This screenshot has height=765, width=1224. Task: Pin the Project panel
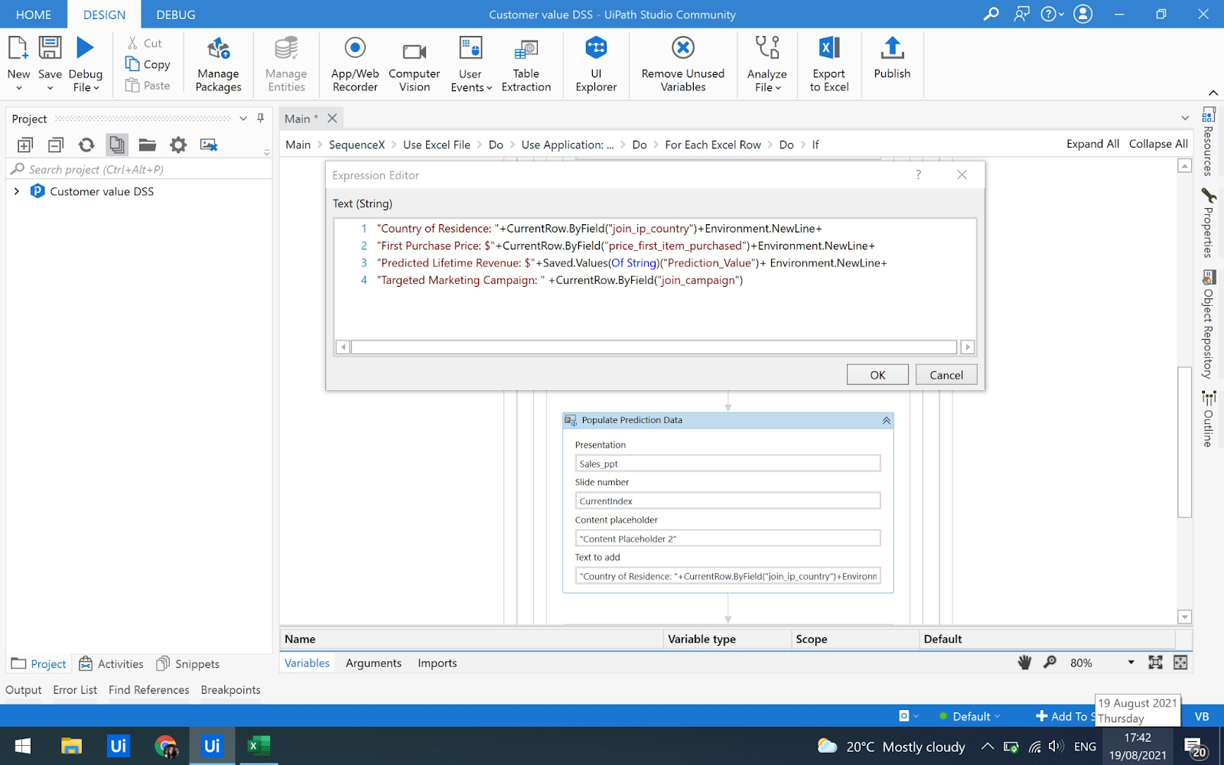point(261,119)
